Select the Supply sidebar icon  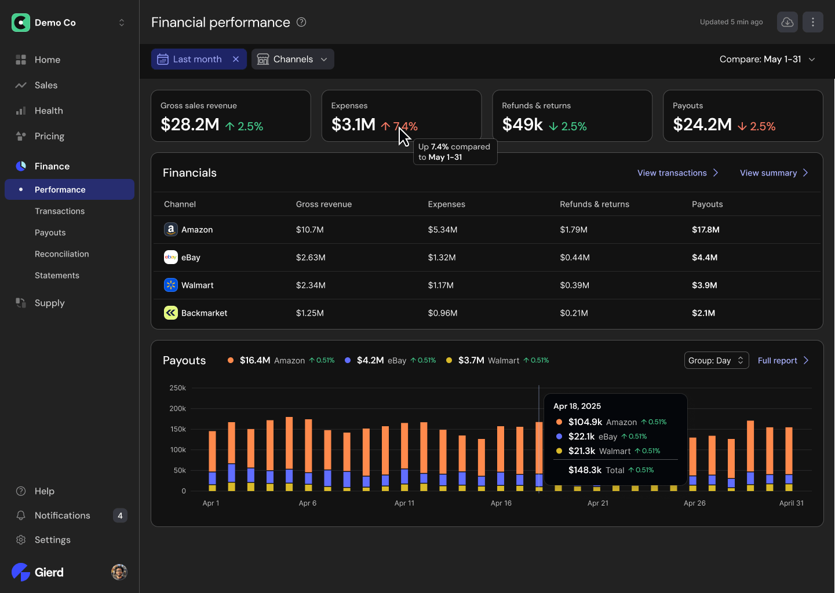pyautogui.click(x=21, y=303)
